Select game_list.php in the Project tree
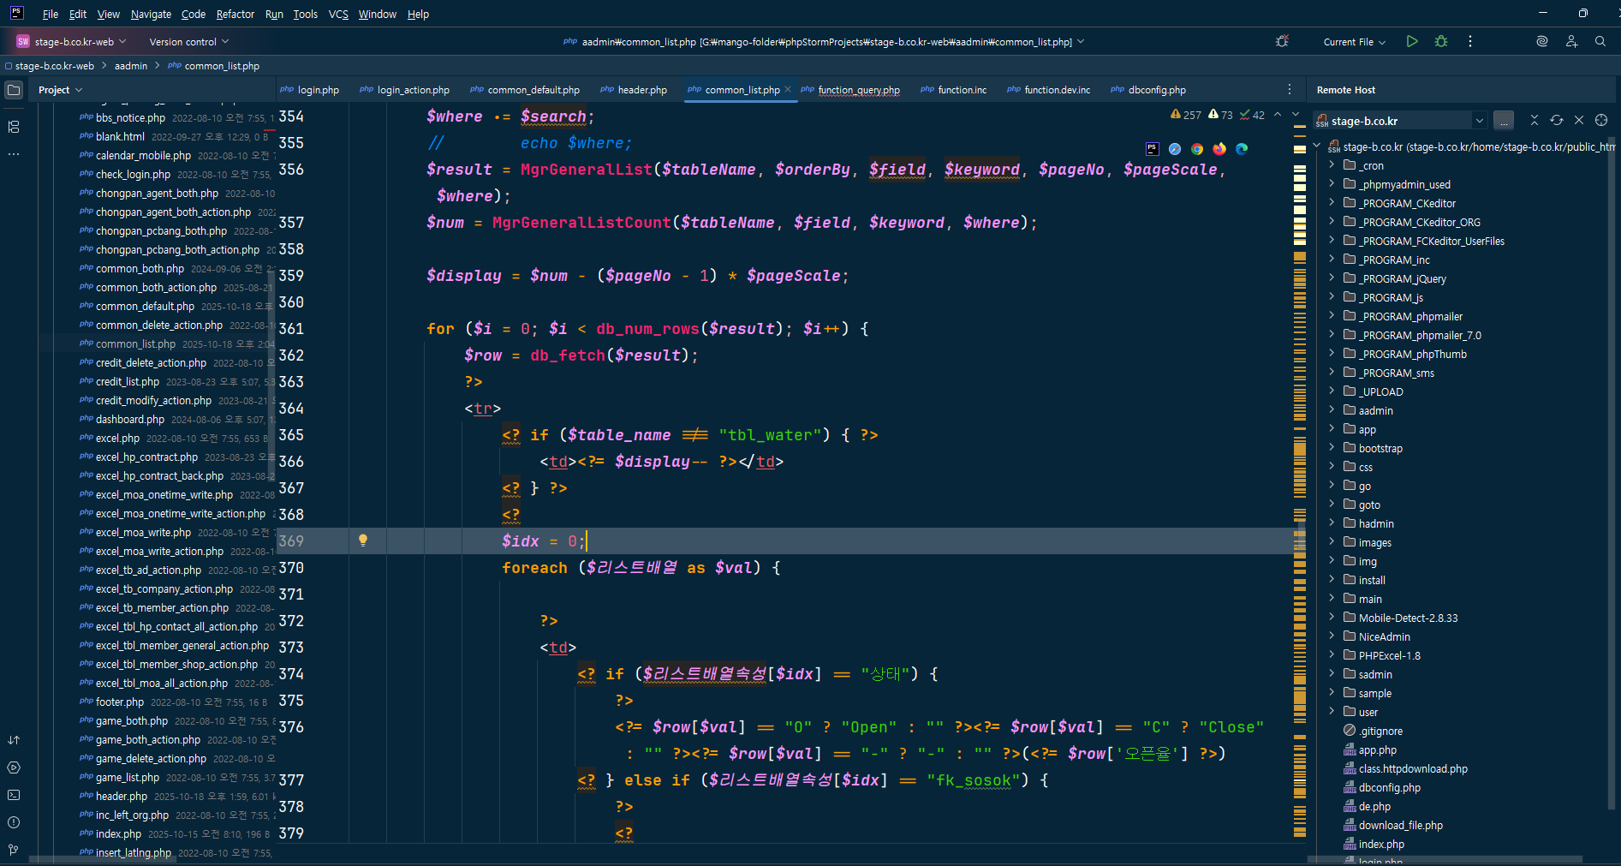This screenshot has width=1621, height=866. tap(128, 777)
